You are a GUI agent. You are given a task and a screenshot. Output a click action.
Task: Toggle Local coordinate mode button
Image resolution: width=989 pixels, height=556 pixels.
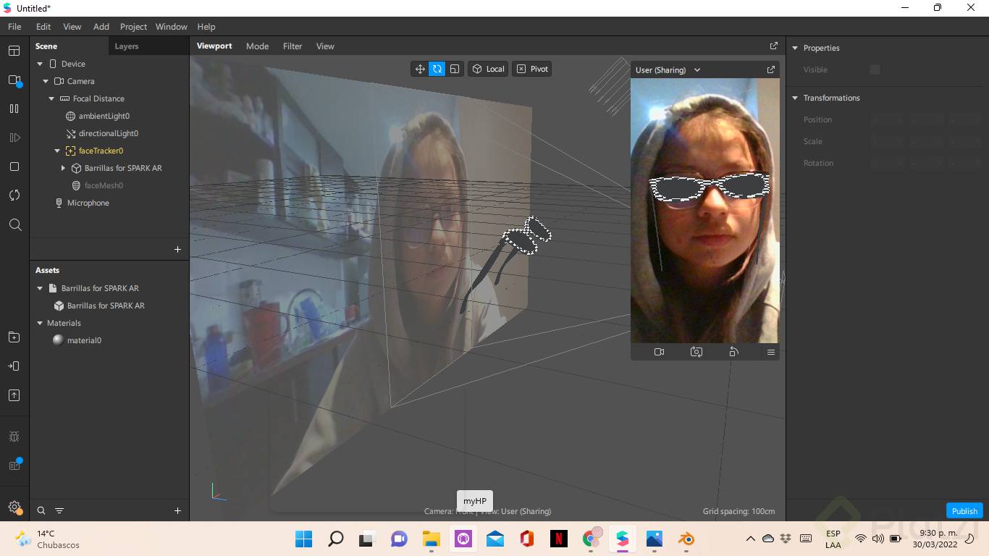click(488, 69)
